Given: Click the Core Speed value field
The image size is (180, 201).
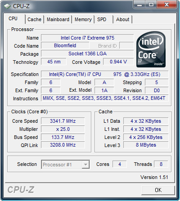Looking at the screenshot, I should [x=63, y=121].
